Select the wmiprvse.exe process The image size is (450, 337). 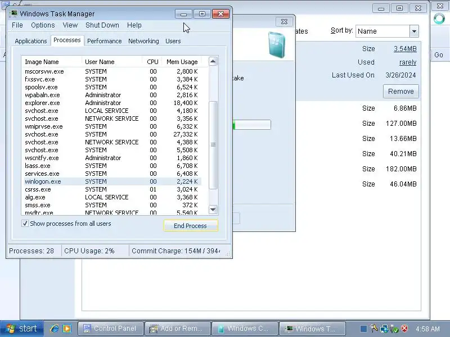[111, 126]
